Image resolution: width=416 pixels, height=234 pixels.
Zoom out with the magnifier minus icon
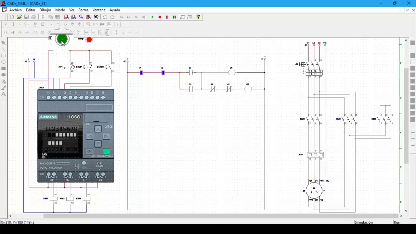[74, 17]
